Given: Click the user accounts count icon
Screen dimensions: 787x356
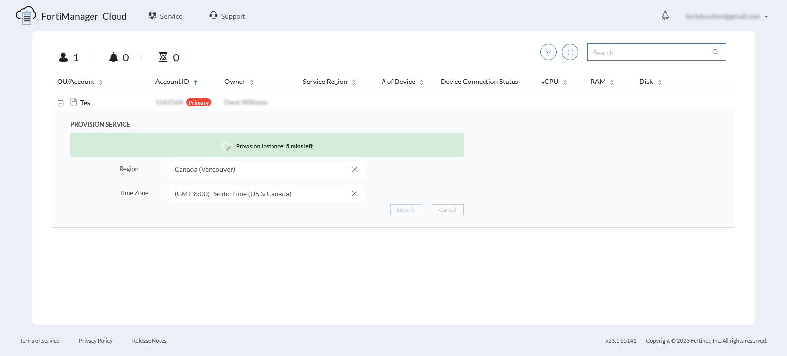Looking at the screenshot, I should 63,57.
